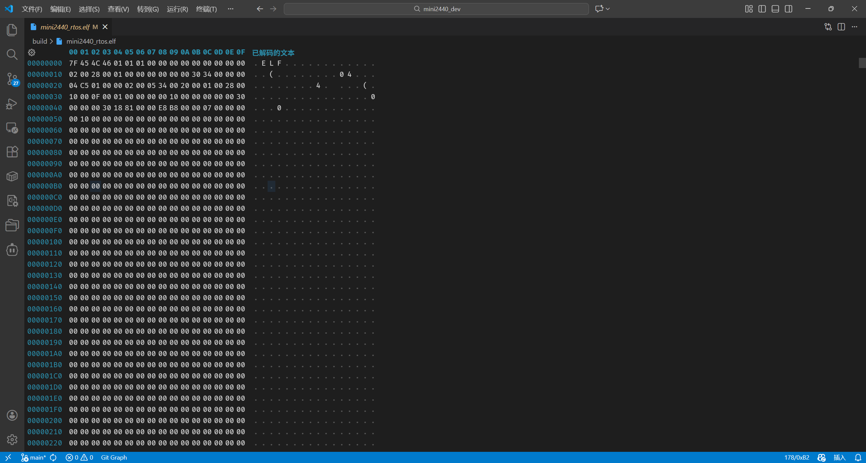Viewport: 866px width, 463px height.
Task: Open Accounts icon in activity bar
Action: click(x=12, y=415)
